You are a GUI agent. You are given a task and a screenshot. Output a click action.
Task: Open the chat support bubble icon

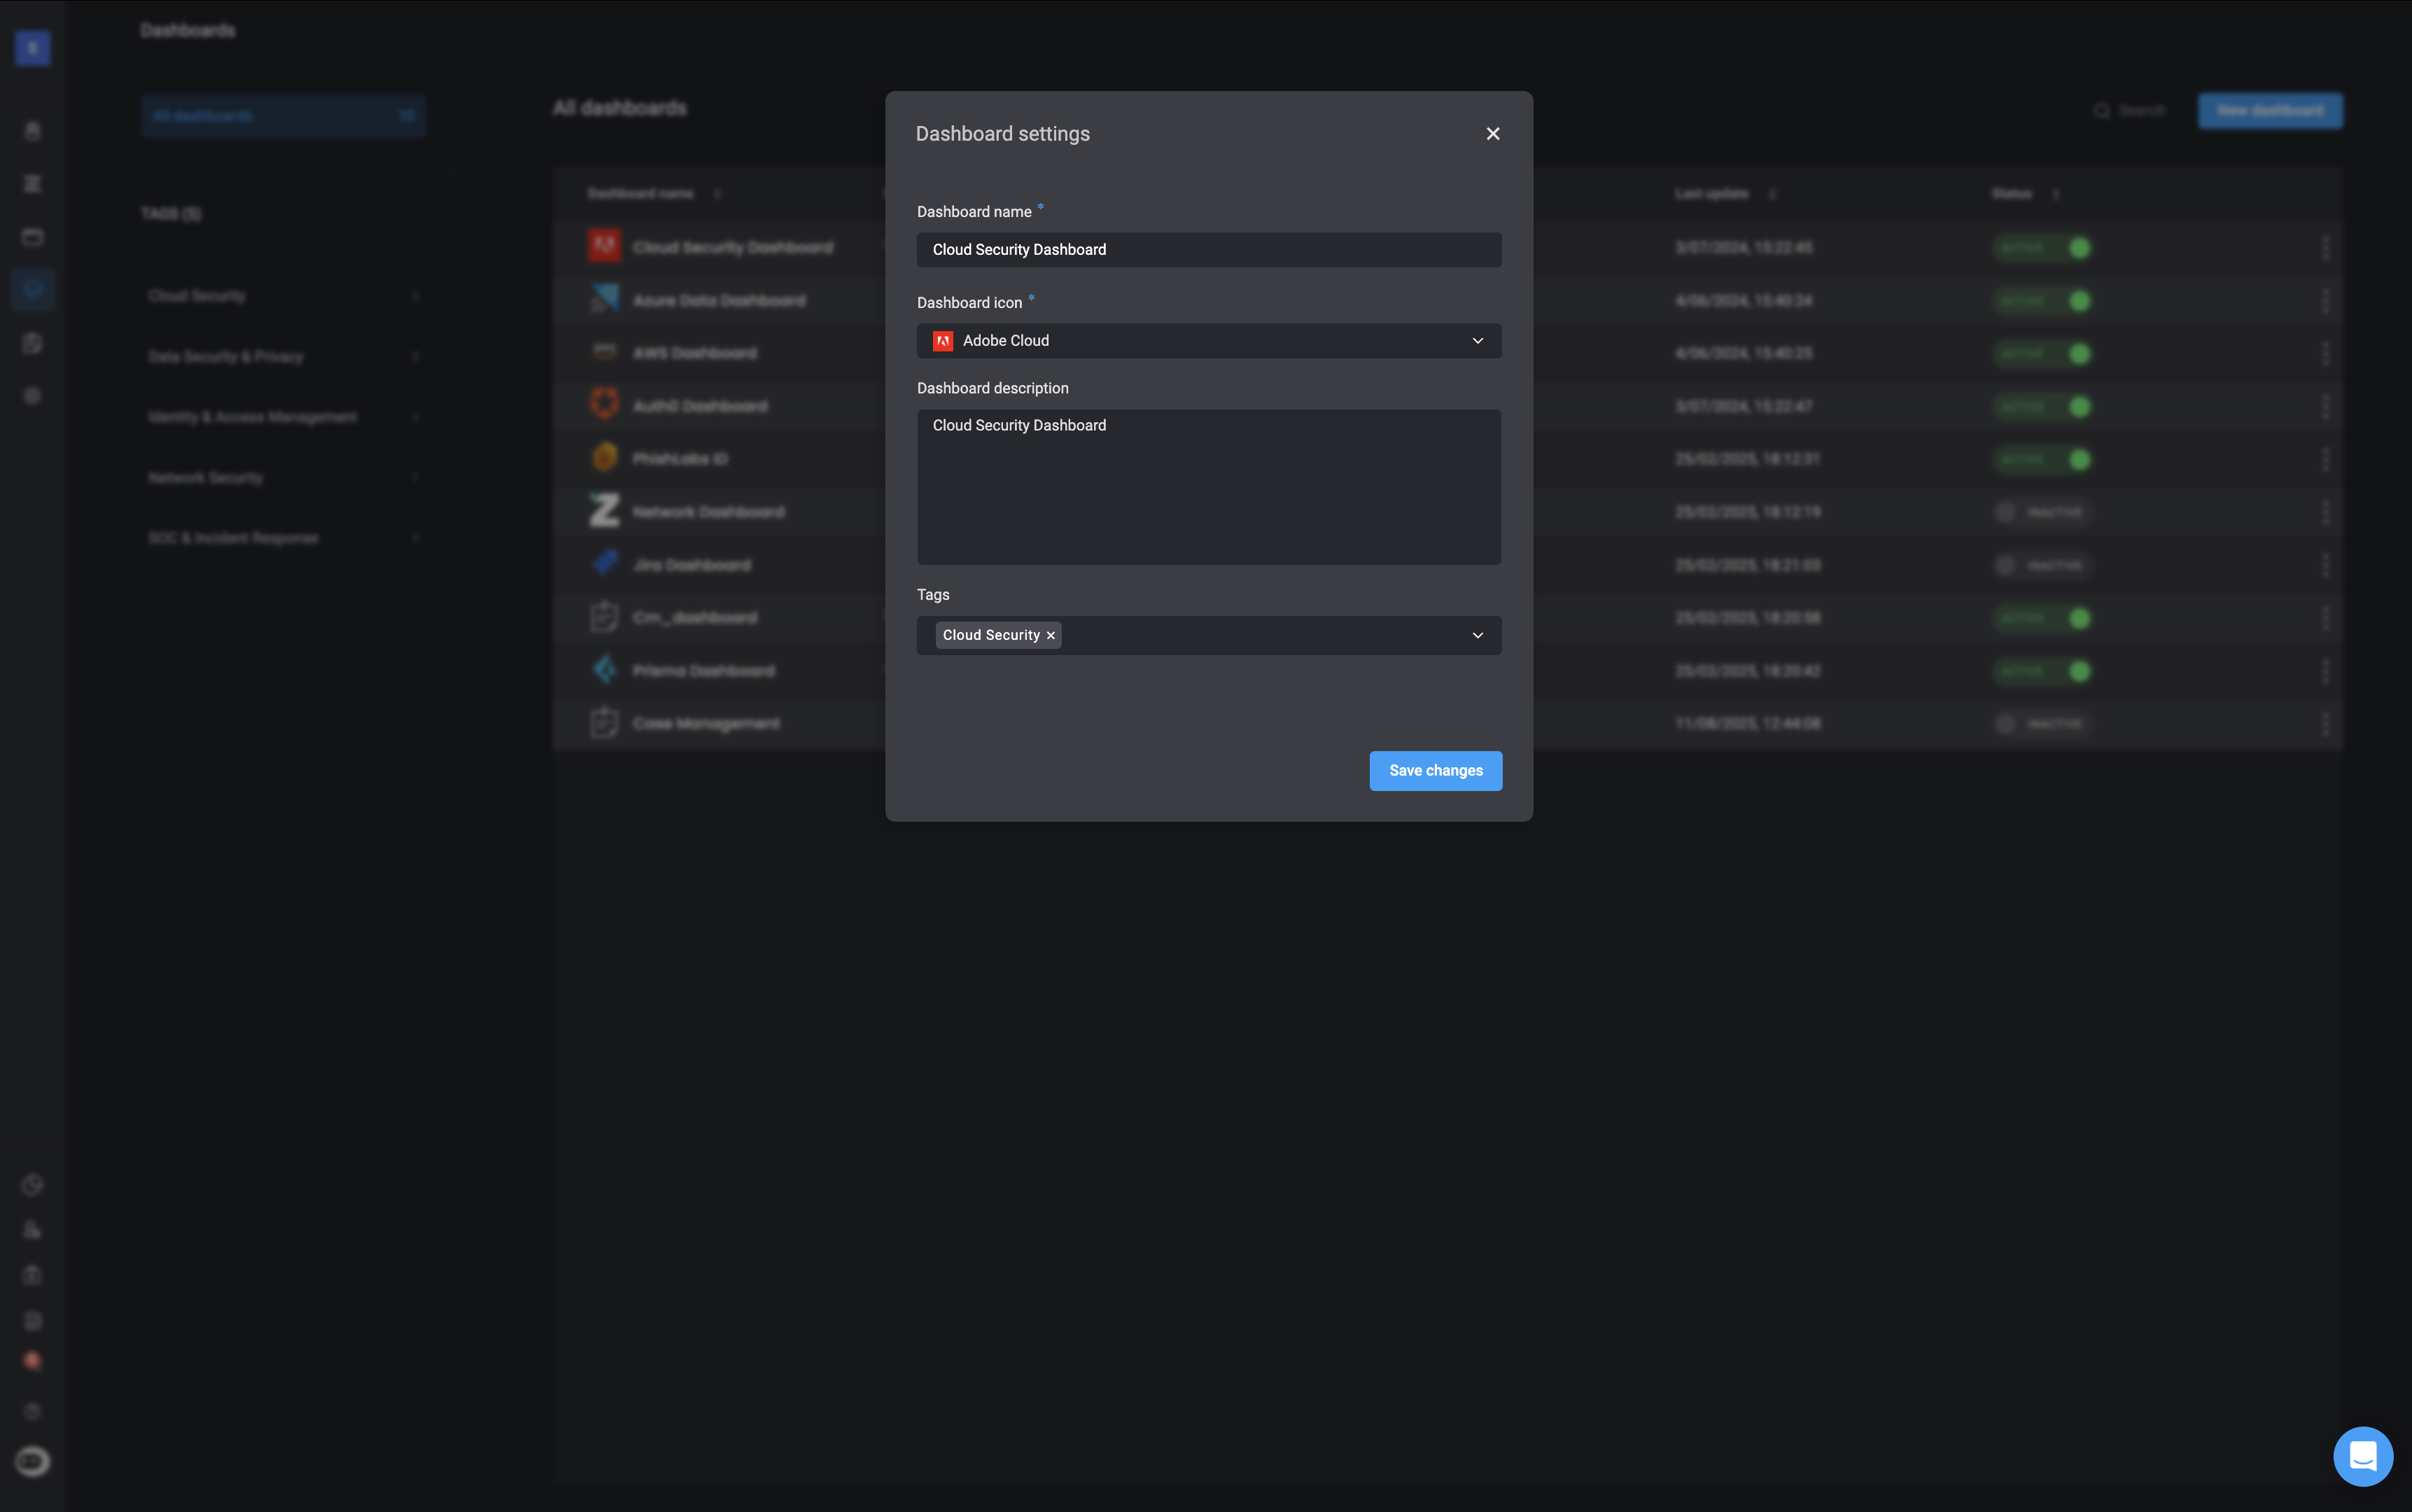coord(2362,1456)
